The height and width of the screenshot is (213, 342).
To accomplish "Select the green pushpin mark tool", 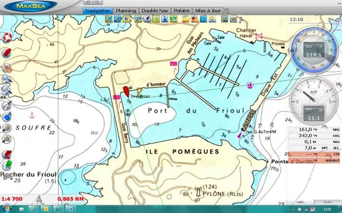I will (x=7, y=164).
